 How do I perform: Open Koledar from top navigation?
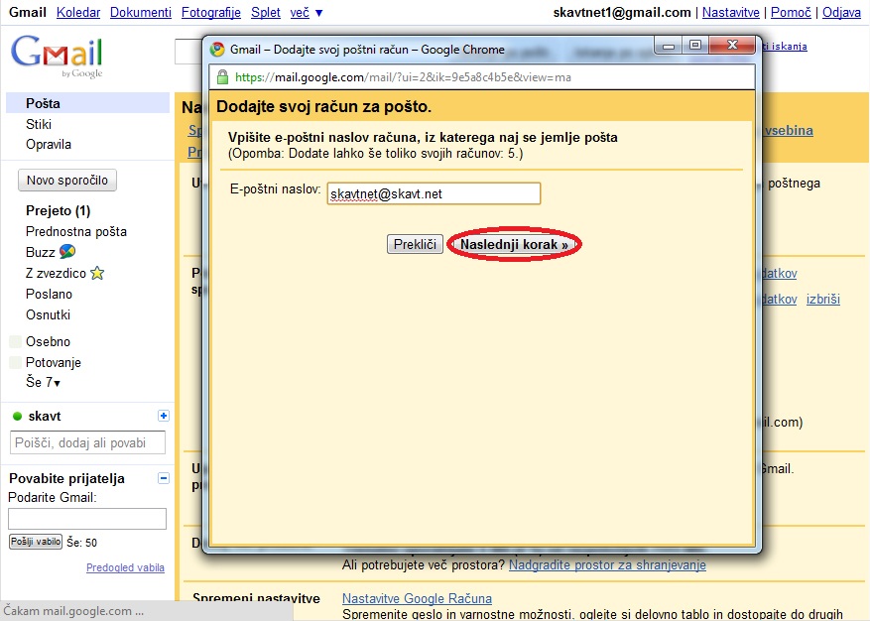78,12
